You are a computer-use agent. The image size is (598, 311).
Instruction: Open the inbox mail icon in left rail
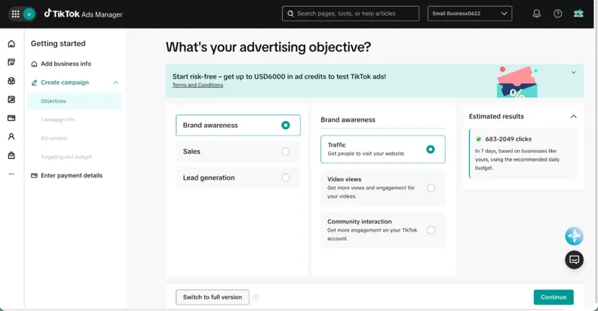[x=12, y=155]
